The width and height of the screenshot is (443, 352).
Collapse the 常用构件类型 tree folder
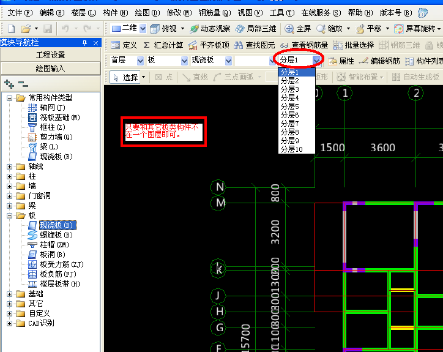pyautogui.click(x=9, y=98)
